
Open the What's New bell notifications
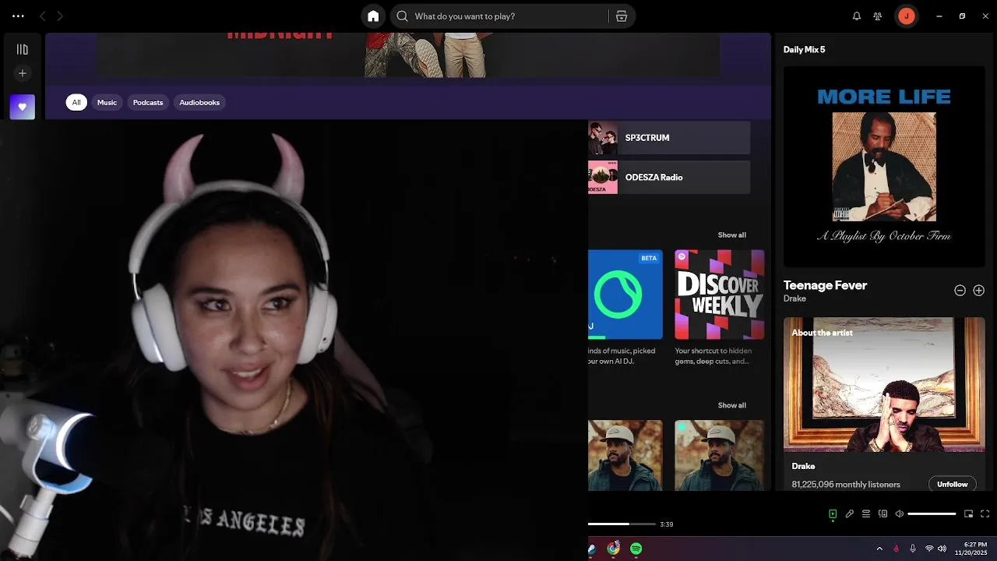coord(857,16)
